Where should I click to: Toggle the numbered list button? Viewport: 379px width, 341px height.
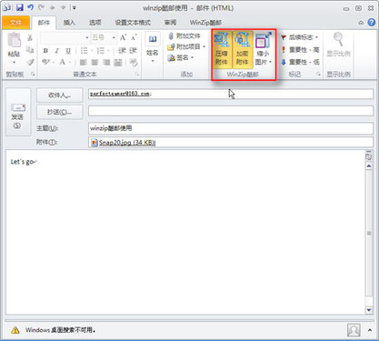click(x=100, y=51)
